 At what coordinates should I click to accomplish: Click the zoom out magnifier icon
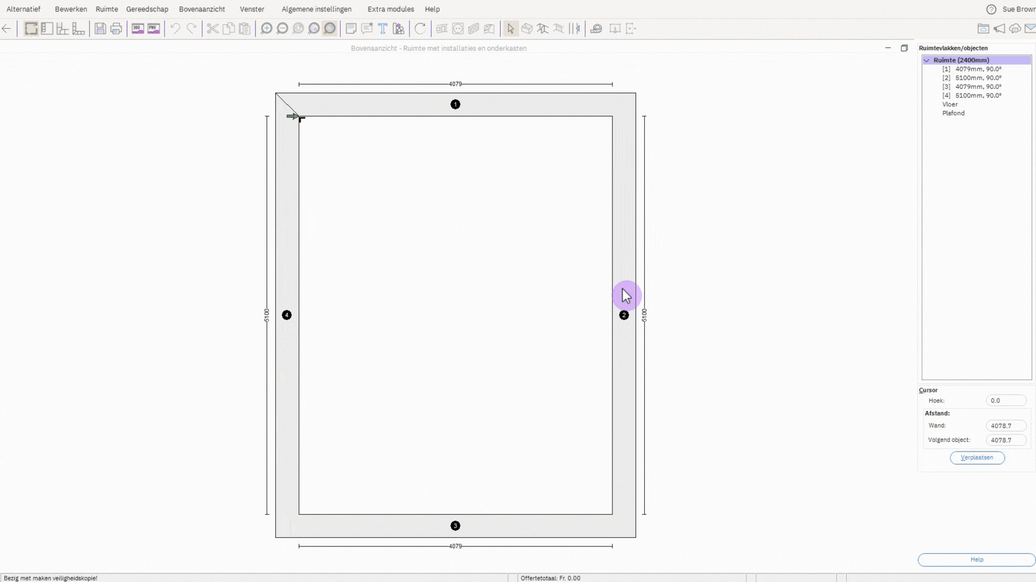point(282,29)
